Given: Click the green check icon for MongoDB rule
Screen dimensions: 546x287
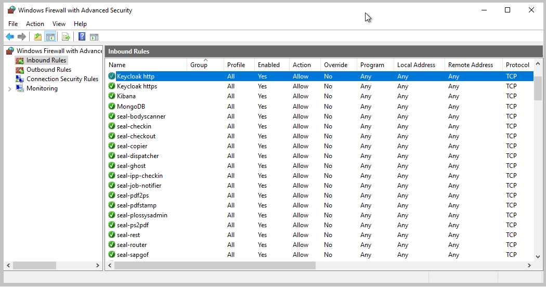Looking at the screenshot, I should click(112, 106).
